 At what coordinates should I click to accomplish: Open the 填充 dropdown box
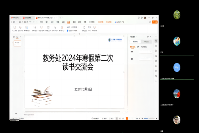coord(146,52)
